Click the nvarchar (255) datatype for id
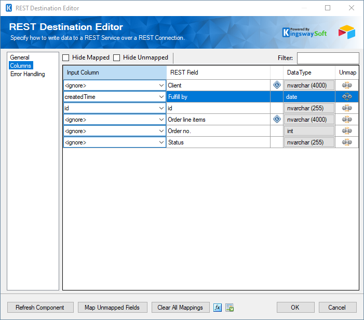 click(309, 108)
